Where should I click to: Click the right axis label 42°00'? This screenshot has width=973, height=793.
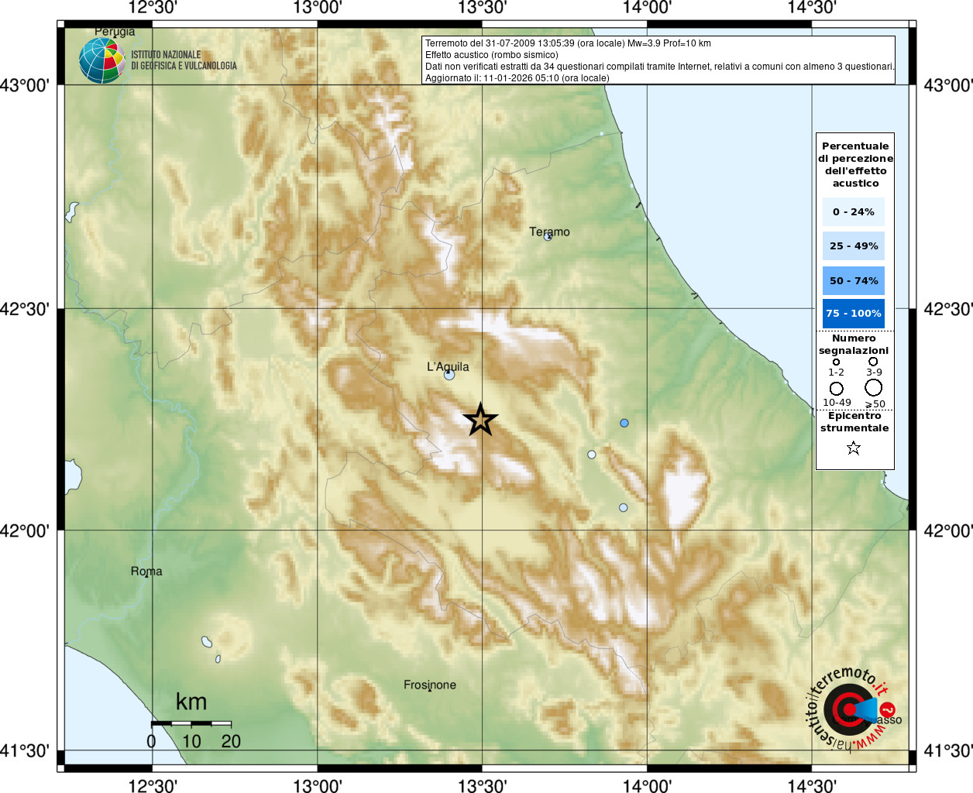(x=948, y=531)
